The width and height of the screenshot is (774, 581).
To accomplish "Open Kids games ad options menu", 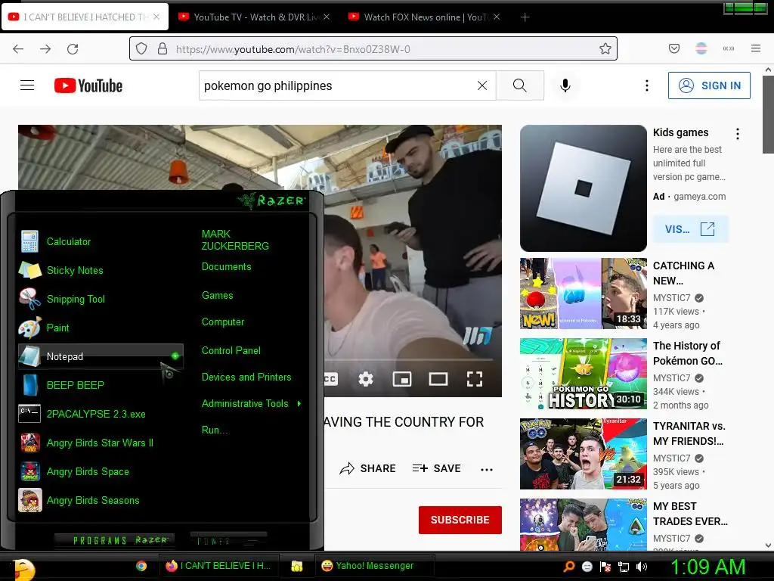I will point(738,133).
